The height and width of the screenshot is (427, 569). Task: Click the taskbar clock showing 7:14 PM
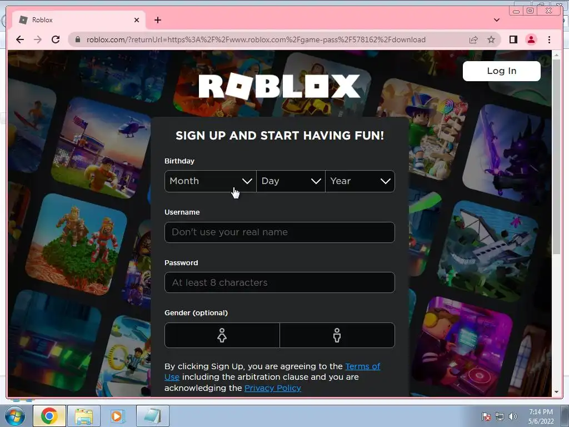click(x=541, y=416)
